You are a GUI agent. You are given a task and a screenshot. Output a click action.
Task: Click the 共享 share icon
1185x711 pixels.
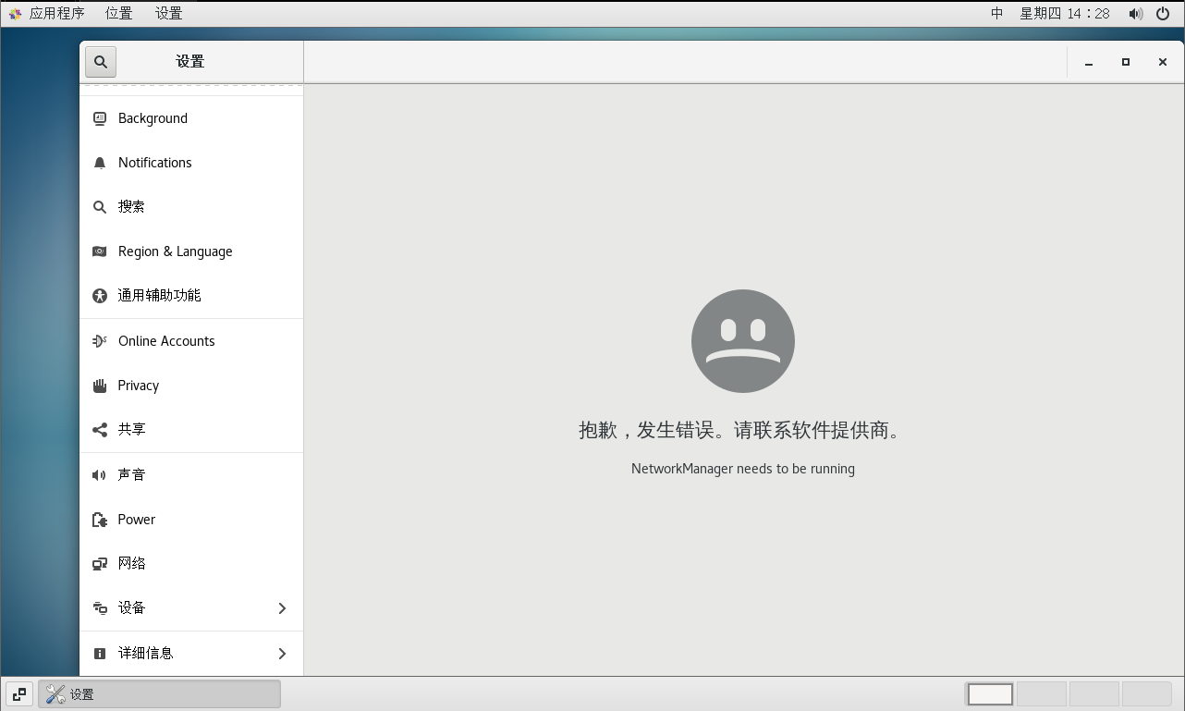(x=100, y=429)
